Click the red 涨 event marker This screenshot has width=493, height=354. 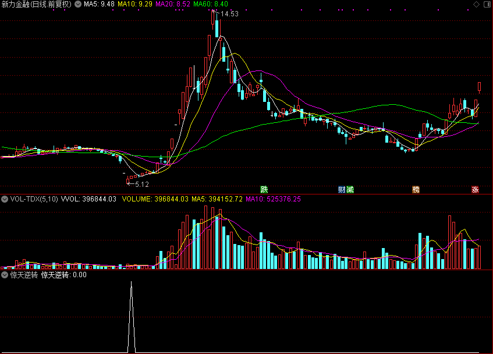[x=475, y=189]
